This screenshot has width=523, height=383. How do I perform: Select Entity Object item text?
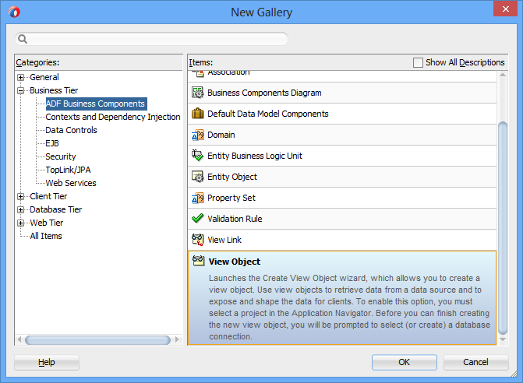(232, 177)
